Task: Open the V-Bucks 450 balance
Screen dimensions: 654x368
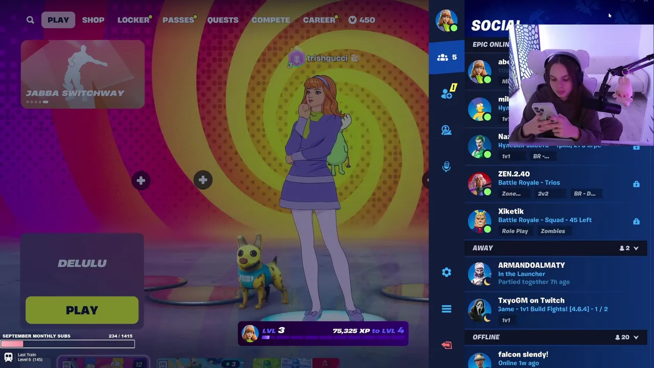Action: click(362, 20)
